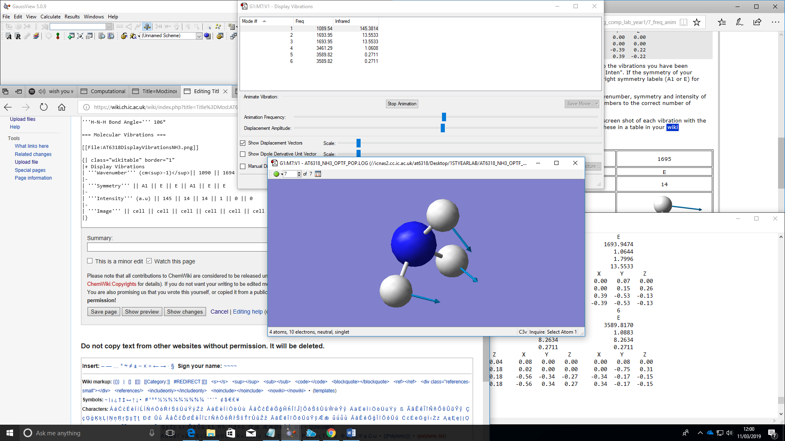The width and height of the screenshot is (785, 441).
Task: Open the Mode # column sort arrow
Action: tap(264, 21)
